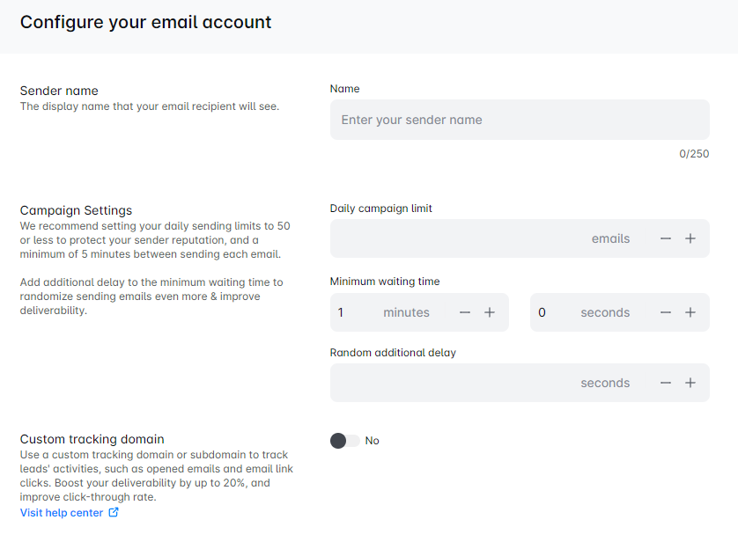Decrease the minimum waiting minutes
Viewport: 738px width, 549px height.
[x=465, y=312]
